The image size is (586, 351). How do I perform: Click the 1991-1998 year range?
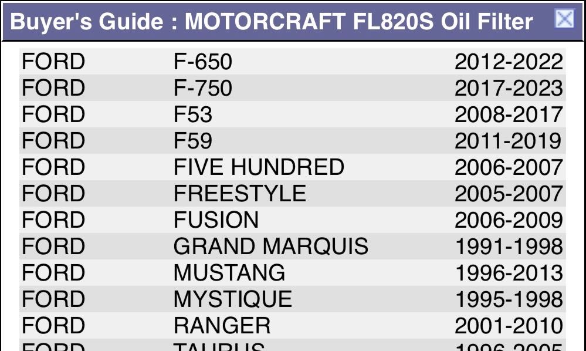(509, 247)
